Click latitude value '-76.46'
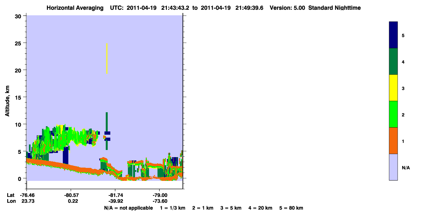The width and height of the screenshot is (423, 217). (x=27, y=195)
